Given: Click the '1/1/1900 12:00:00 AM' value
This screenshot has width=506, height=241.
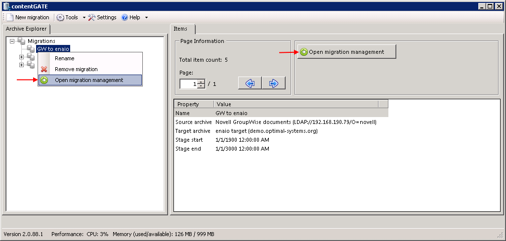Looking at the screenshot, I should [x=242, y=140].
